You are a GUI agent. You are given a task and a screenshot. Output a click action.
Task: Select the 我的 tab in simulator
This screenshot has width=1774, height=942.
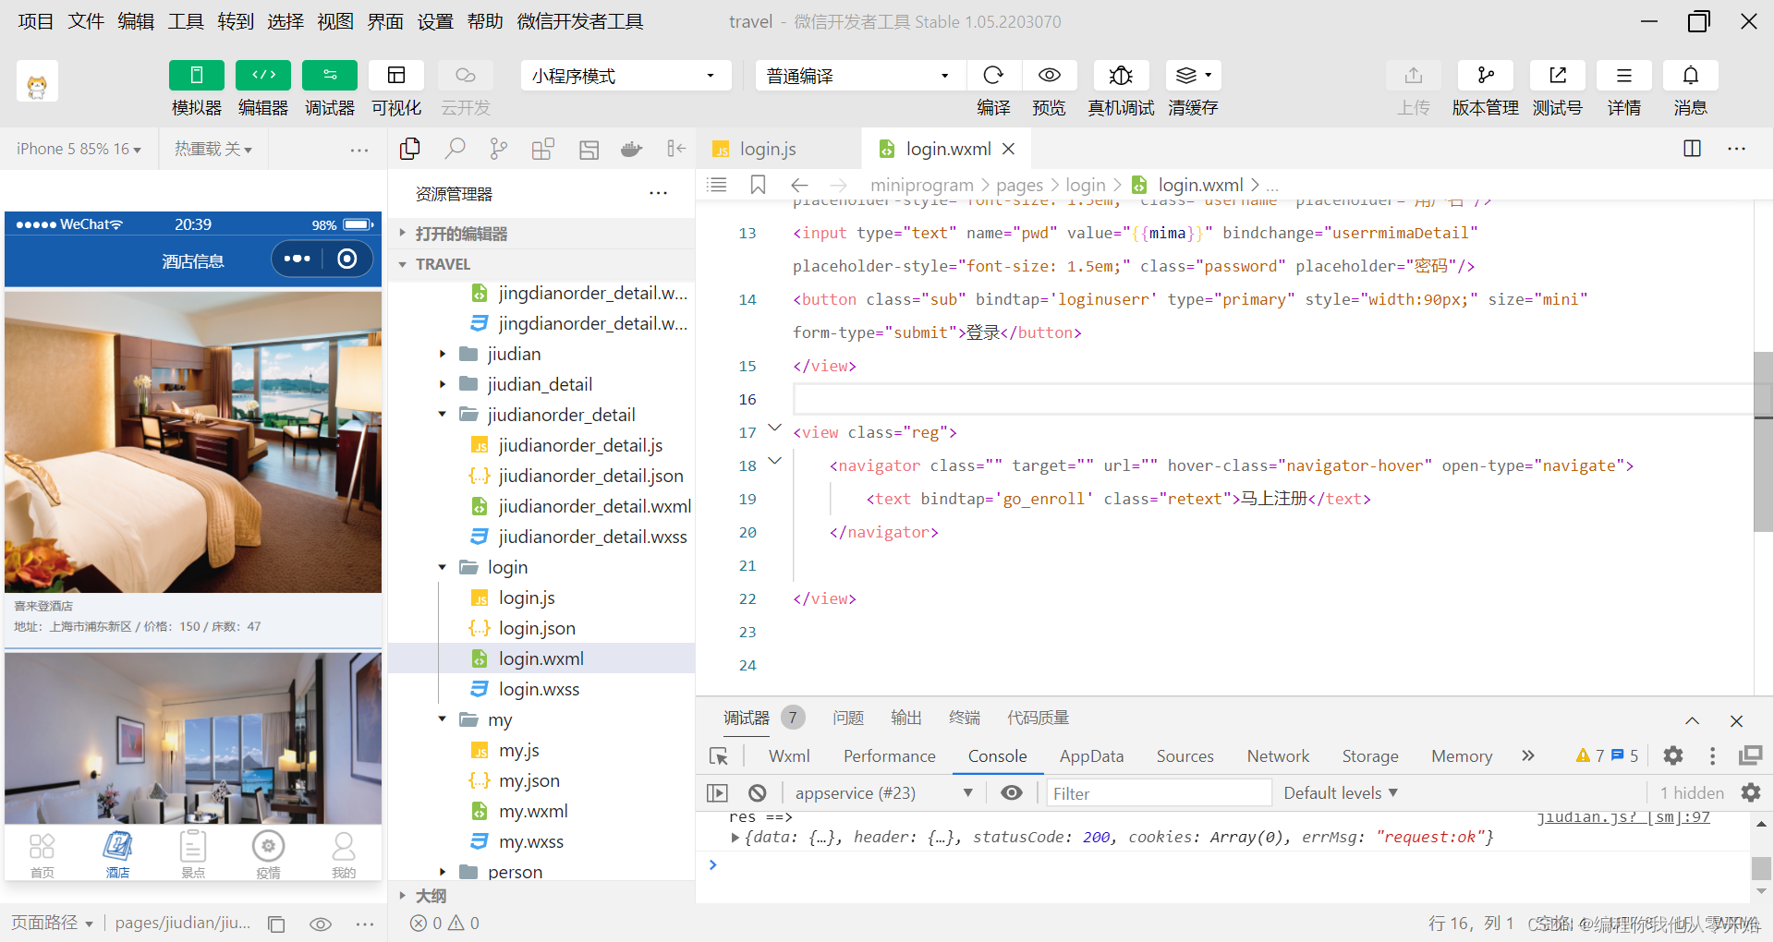344,853
